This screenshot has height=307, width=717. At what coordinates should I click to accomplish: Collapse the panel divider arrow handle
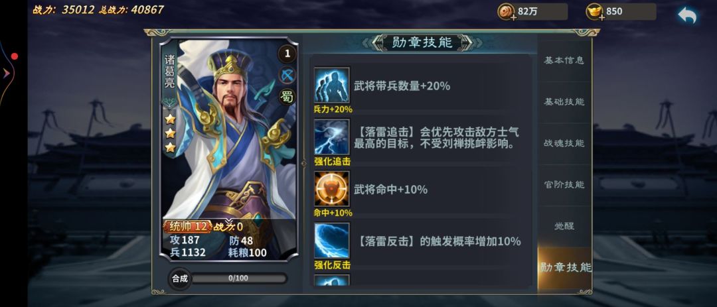tap(303, 162)
